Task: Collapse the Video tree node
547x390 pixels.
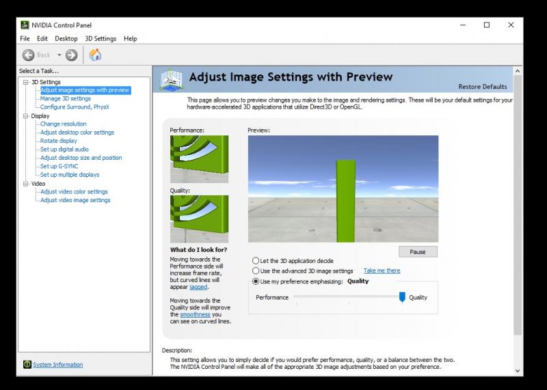Action: tap(25, 184)
